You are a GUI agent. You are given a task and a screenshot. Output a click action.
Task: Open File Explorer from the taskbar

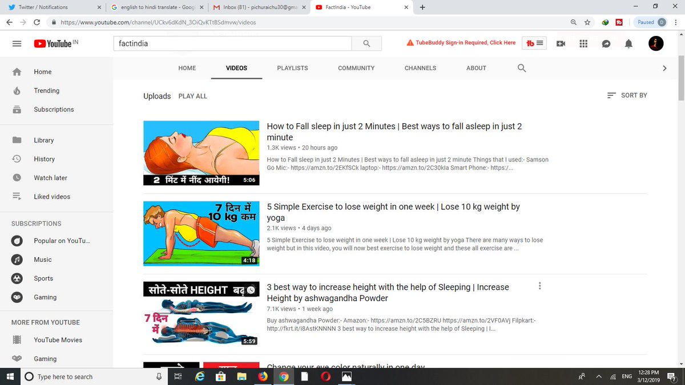242,376
